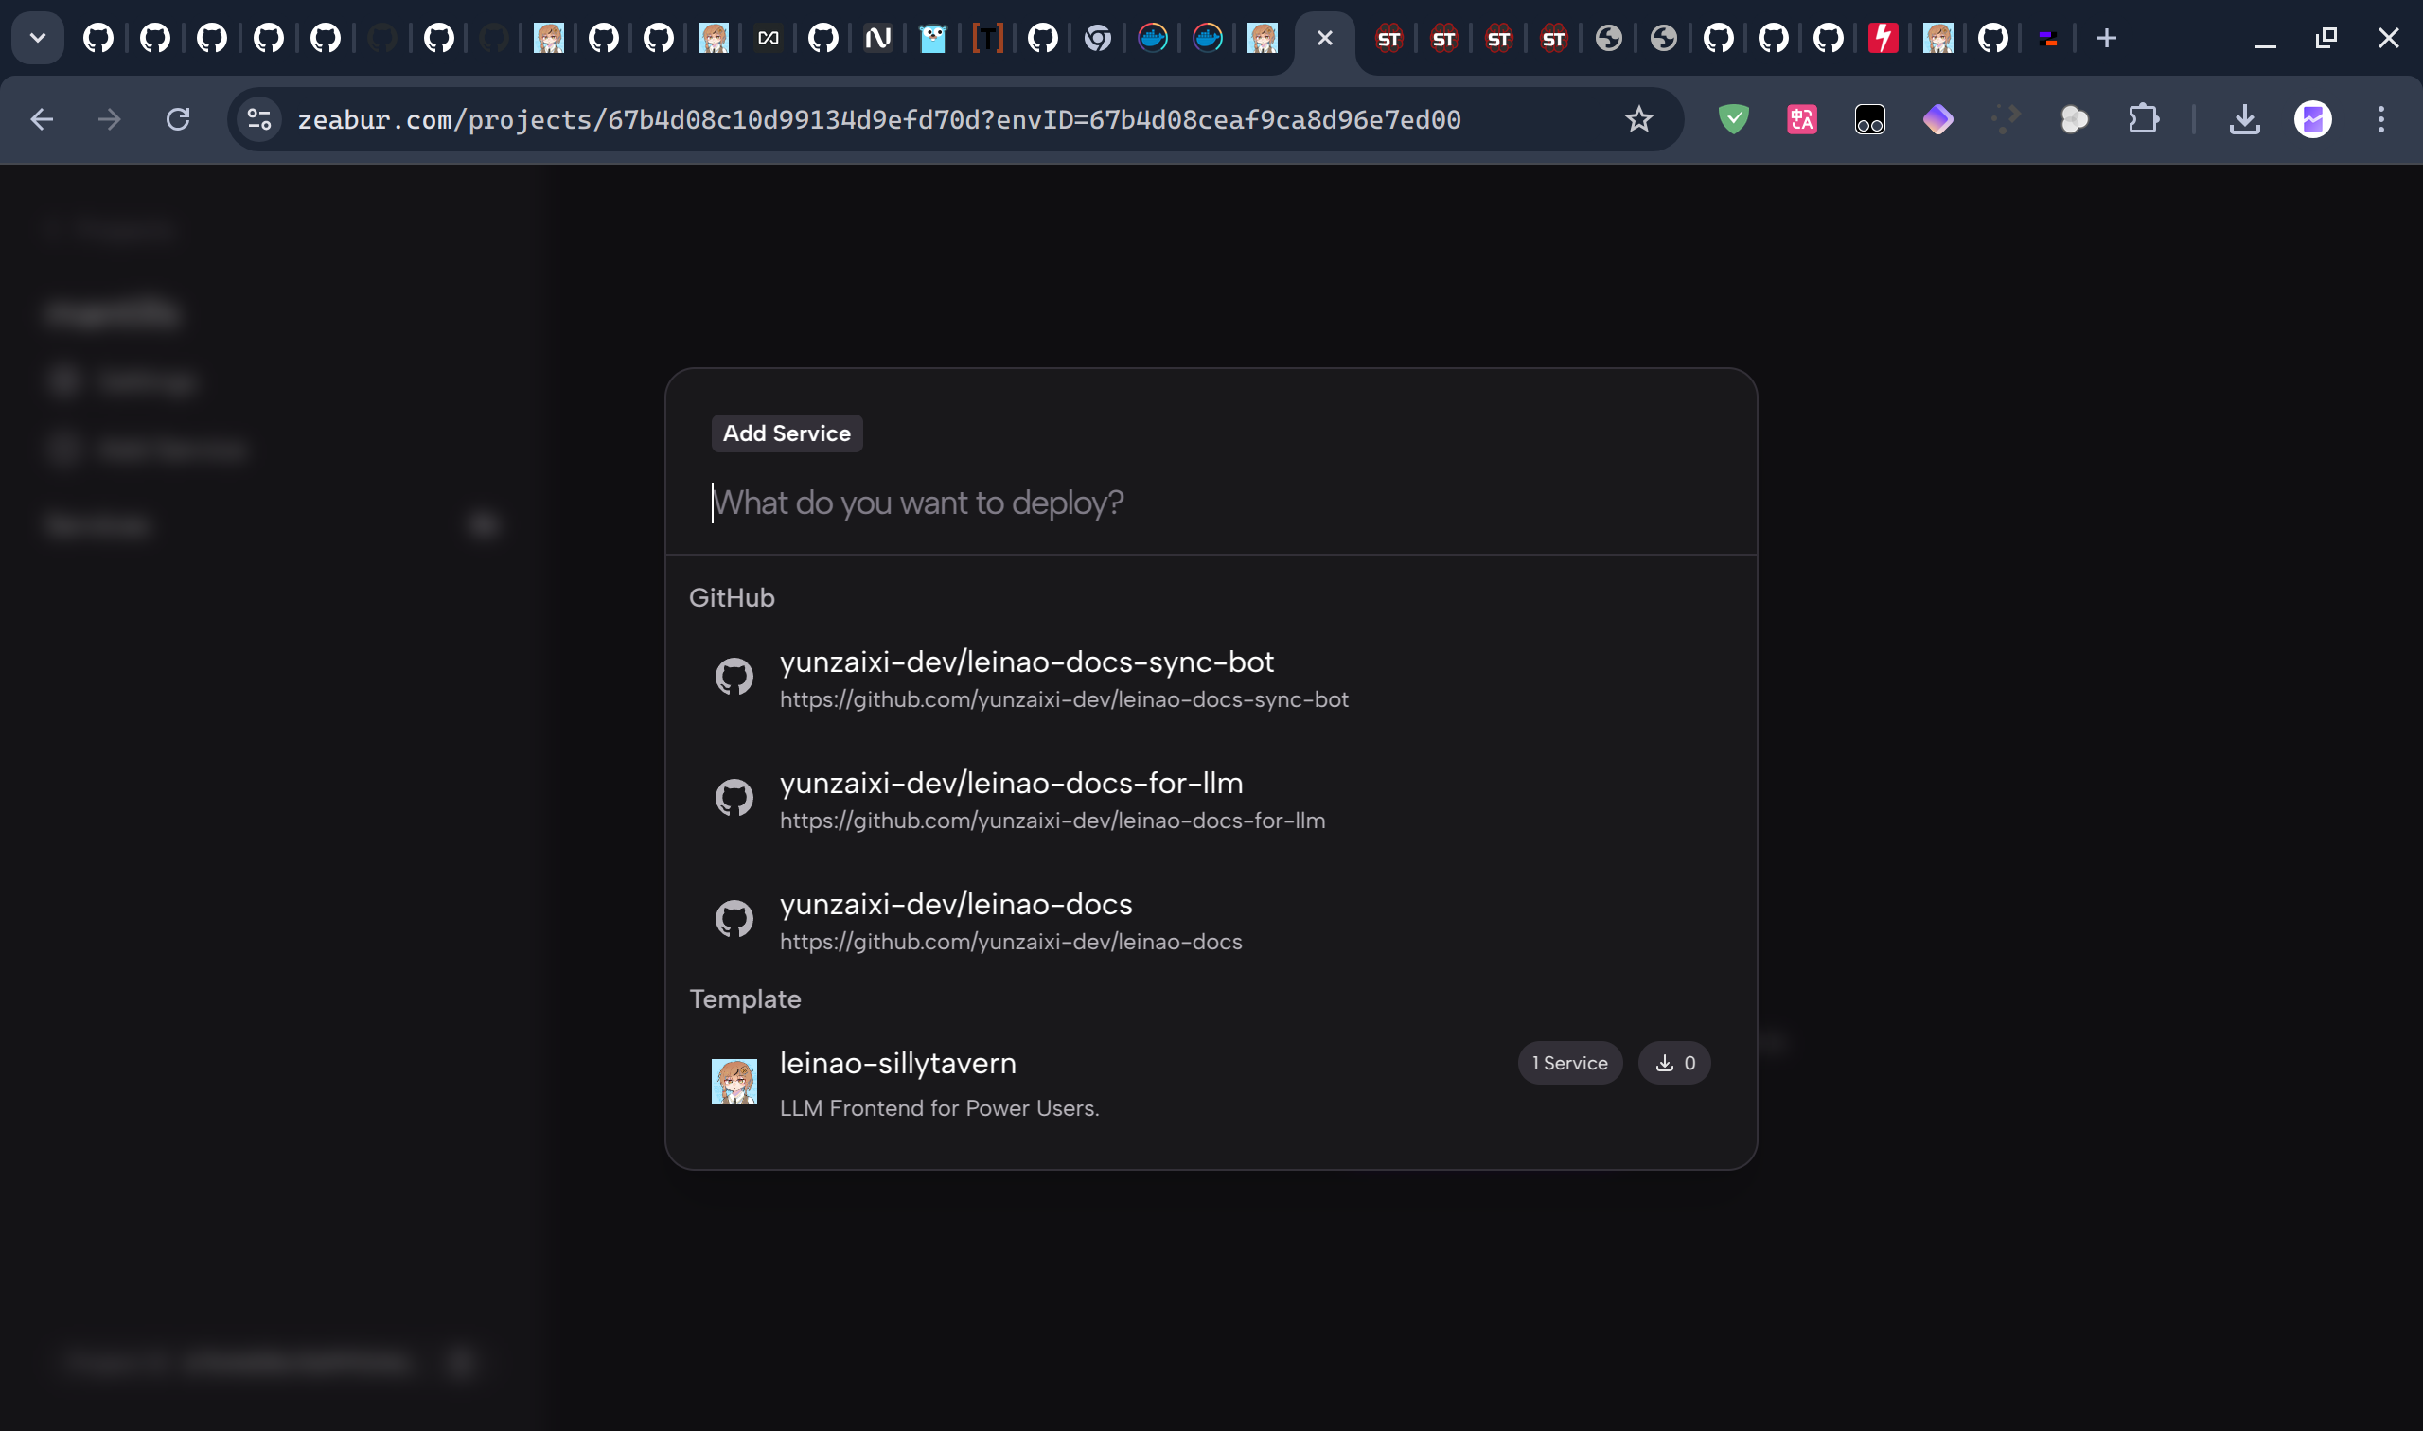The height and width of the screenshot is (1431, 2423).
Task: Open a new browser tab
Action: pos(2107,39)
